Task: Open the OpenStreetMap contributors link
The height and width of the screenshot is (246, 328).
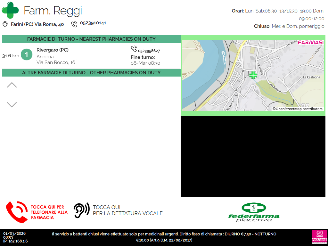Action: 297,109
